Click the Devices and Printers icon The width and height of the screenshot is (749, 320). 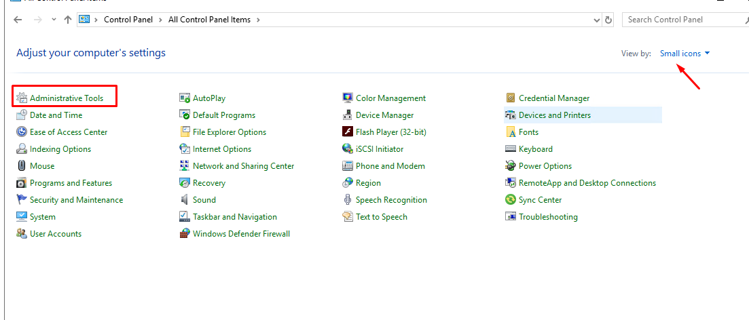pos(511,115)
